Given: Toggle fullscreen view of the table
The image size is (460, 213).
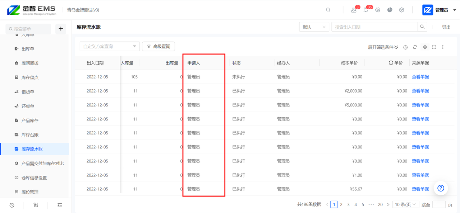Looking at the screenshot, I should click(434, 47).
